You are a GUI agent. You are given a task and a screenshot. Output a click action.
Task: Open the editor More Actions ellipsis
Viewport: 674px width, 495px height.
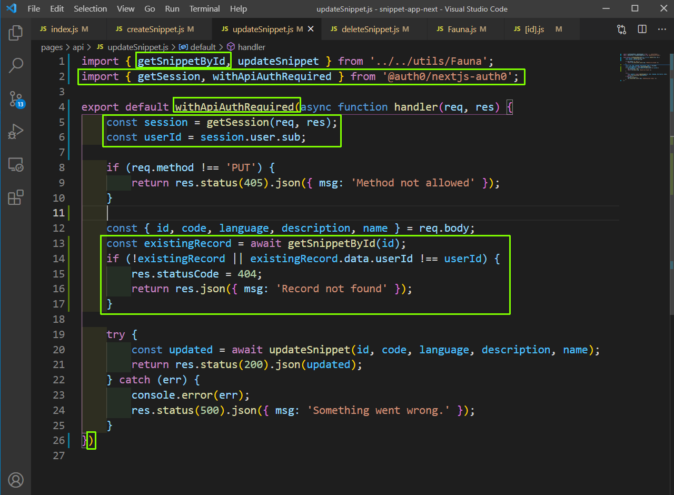(662, 29)
